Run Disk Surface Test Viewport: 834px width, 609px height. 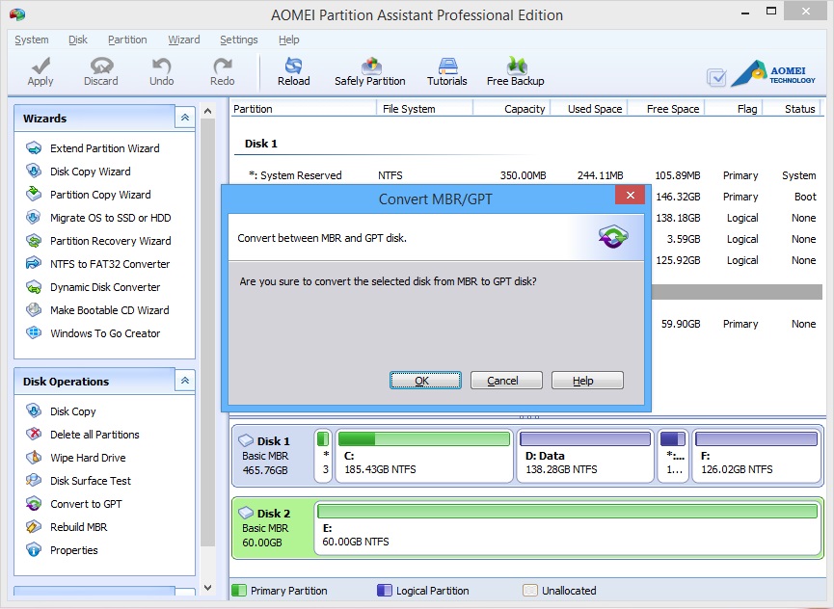point(91,481)
